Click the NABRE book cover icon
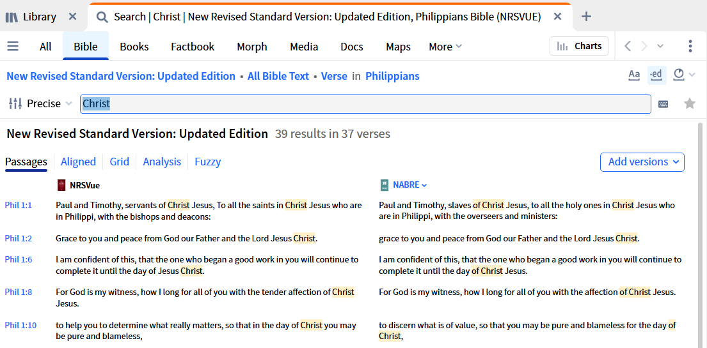This screenshot has height=348, width=707. point(384,185)
